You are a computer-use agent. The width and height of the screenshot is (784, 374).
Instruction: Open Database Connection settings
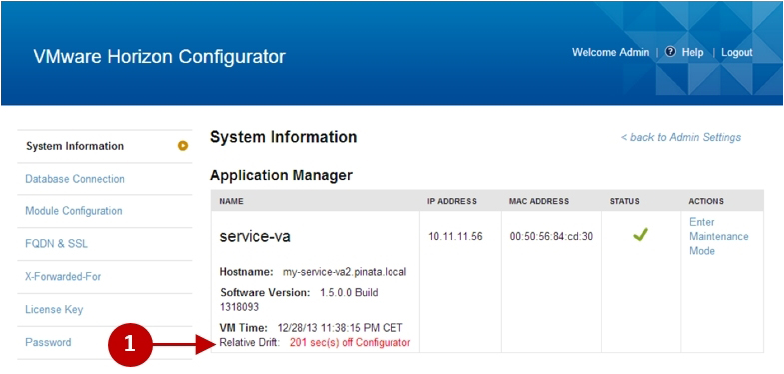click(x=75, y=179)
